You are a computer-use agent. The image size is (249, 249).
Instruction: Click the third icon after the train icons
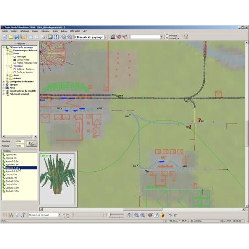(125, 37)
